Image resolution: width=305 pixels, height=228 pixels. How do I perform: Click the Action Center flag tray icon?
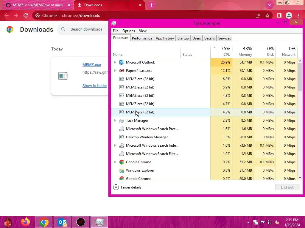click(x=263, y=222)
